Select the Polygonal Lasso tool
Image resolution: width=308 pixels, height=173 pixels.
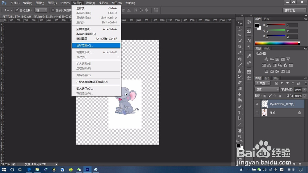pyautogui.click(x=240, y=35)
